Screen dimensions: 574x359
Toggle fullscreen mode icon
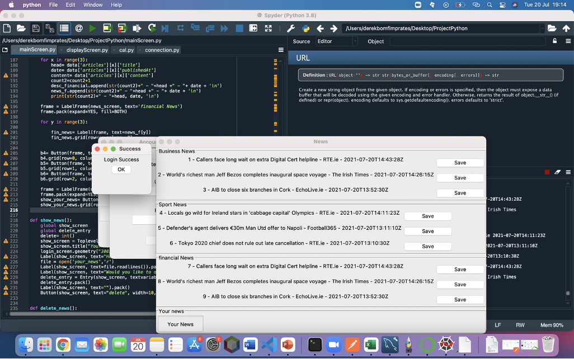click(269, 28)
